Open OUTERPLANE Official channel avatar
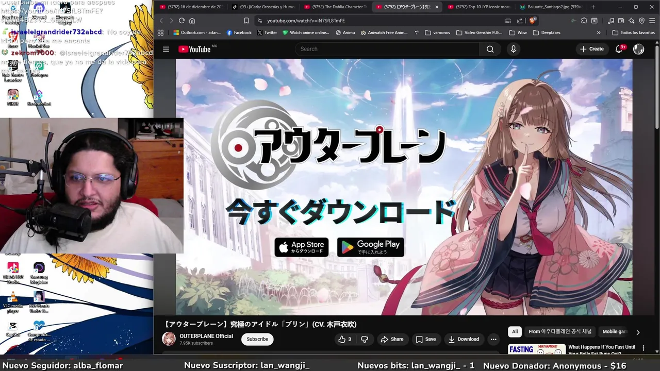This screenshot has height=371, width=660. coord(169,339)
